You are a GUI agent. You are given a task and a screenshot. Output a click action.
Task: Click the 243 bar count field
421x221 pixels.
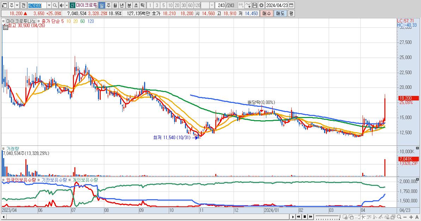pos(221,5)
